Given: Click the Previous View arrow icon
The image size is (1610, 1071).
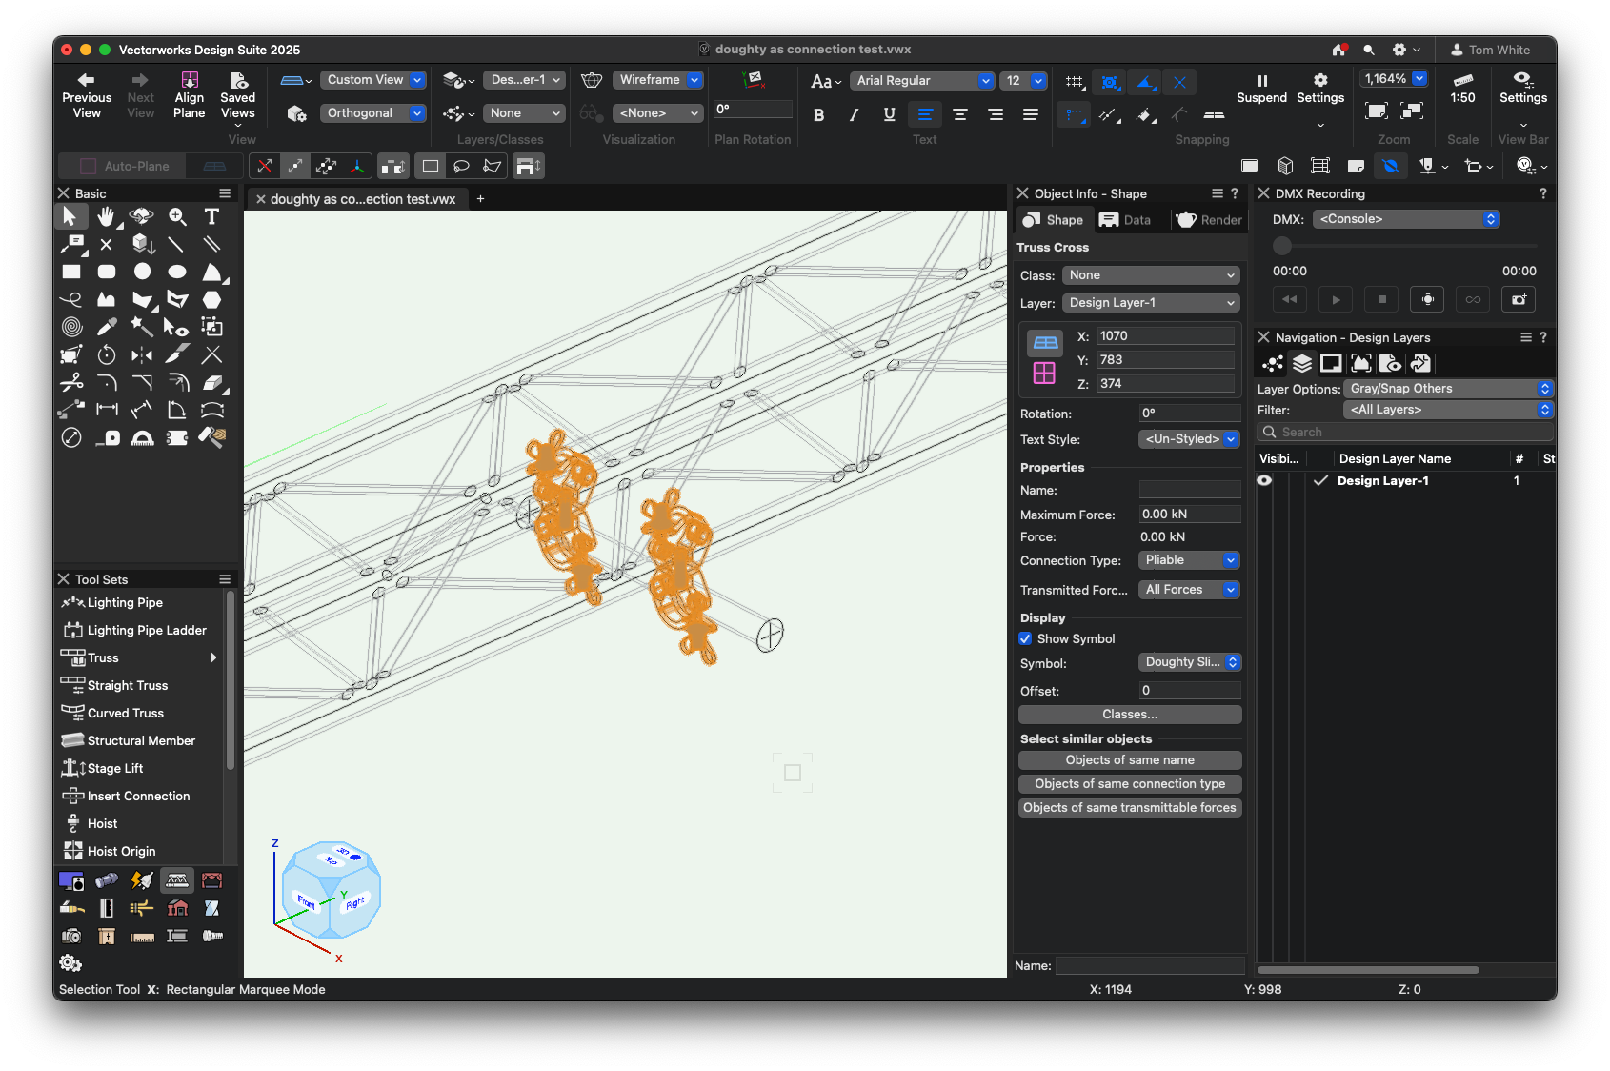Looking at the screenshot, I should (86, 80).
